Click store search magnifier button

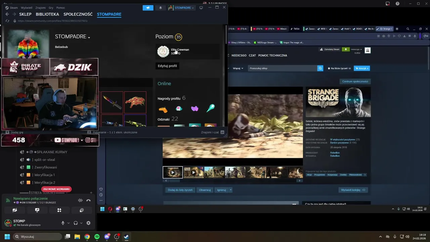pyautogui.click(x=320, y=68)
